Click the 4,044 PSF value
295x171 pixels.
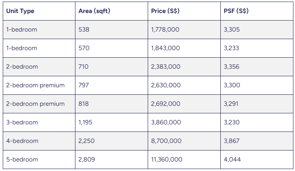tap(232, 160)
